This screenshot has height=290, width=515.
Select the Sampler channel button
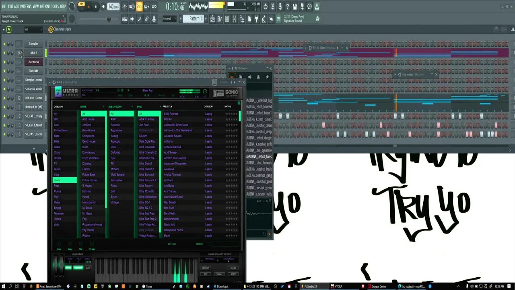pyautogui.click(x=34, y=43)
